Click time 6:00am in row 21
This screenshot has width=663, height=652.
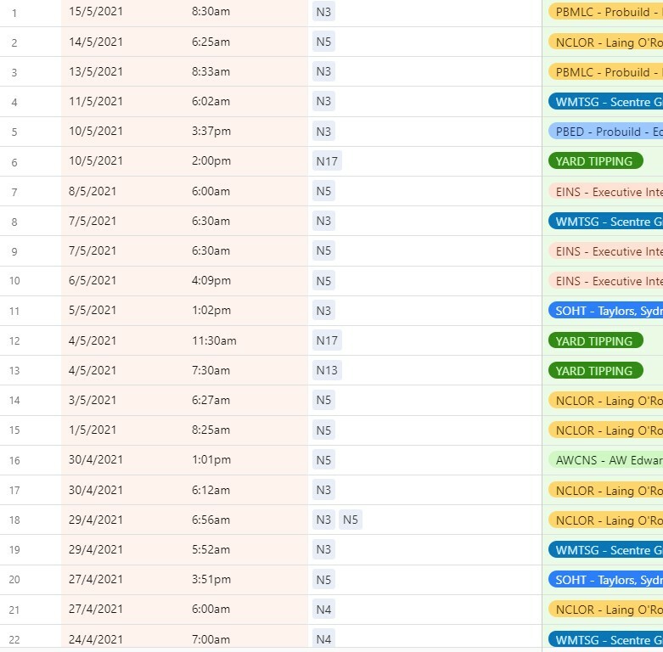[x=211, y=609]
